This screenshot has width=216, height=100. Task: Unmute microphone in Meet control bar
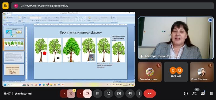click(x=71, y=94)
